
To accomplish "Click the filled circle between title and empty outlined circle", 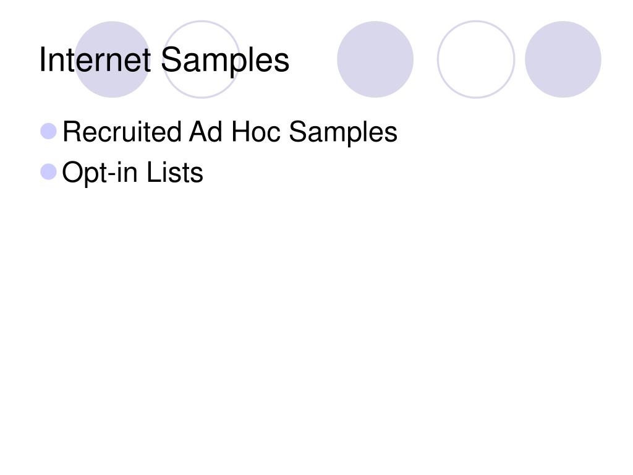I will [x=375, y=59].
